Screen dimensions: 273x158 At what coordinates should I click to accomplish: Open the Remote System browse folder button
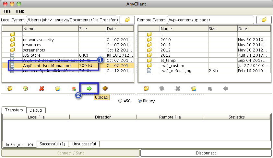pos(264,20)
